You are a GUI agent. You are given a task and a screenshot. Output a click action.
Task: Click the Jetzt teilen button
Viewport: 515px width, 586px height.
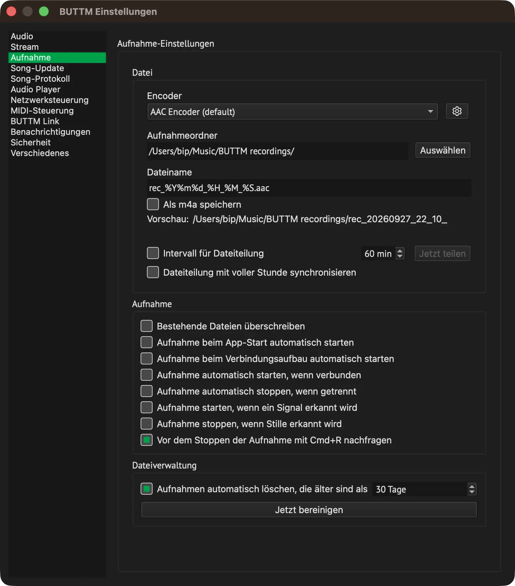tap(442, 253)
